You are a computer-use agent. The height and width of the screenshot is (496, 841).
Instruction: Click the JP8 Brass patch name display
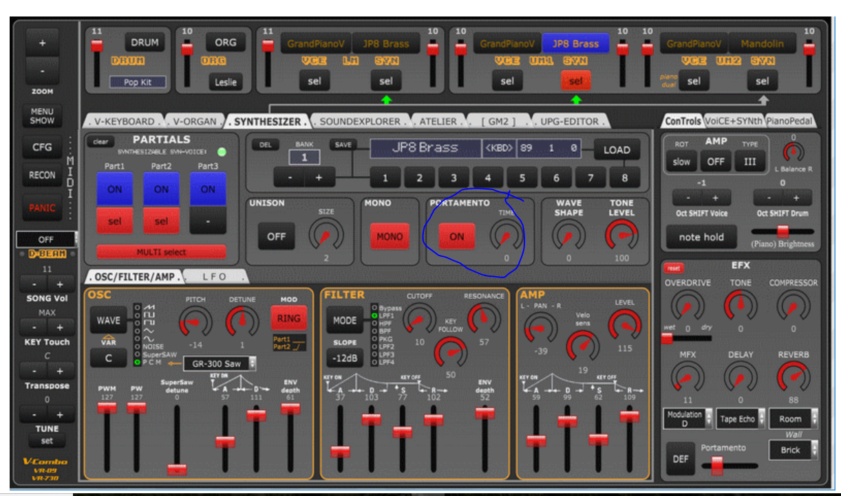click(x=425, y=148)
